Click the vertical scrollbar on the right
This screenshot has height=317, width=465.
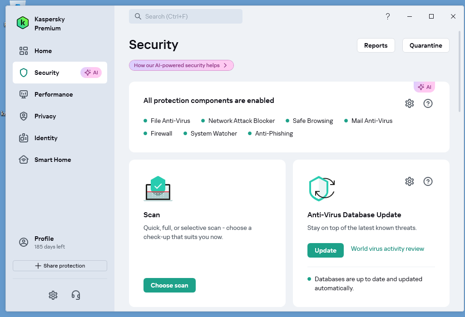click(x=460, y=71)
